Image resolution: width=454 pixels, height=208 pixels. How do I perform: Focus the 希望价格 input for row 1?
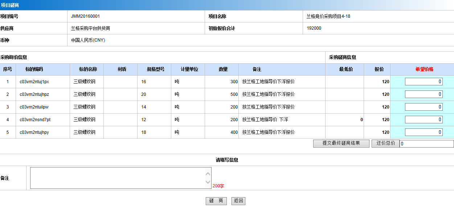[x=424, y=82]
